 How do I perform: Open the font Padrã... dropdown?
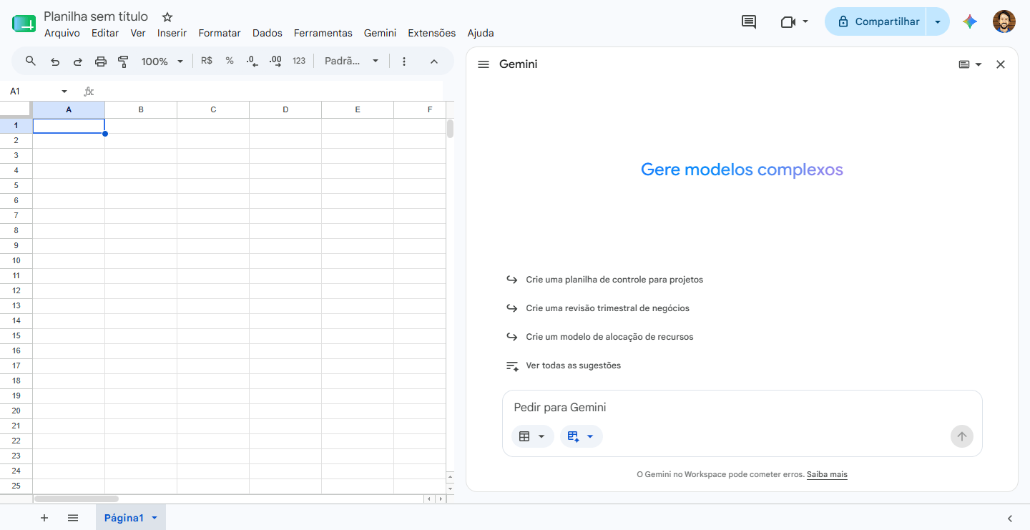(x=351, y=62)
